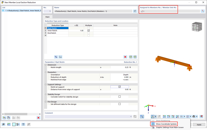The width and height of the screenshot is (207, 136).
Task: Set view in negative Y direction
Action: point(169,116)
